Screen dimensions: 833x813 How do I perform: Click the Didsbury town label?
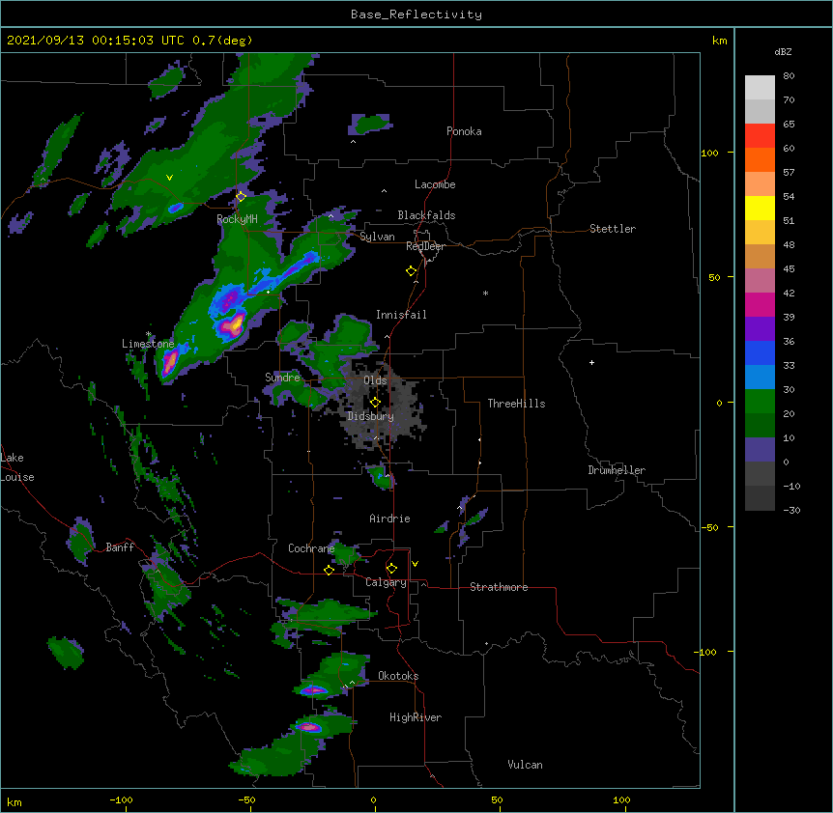(x=371, y=416)
